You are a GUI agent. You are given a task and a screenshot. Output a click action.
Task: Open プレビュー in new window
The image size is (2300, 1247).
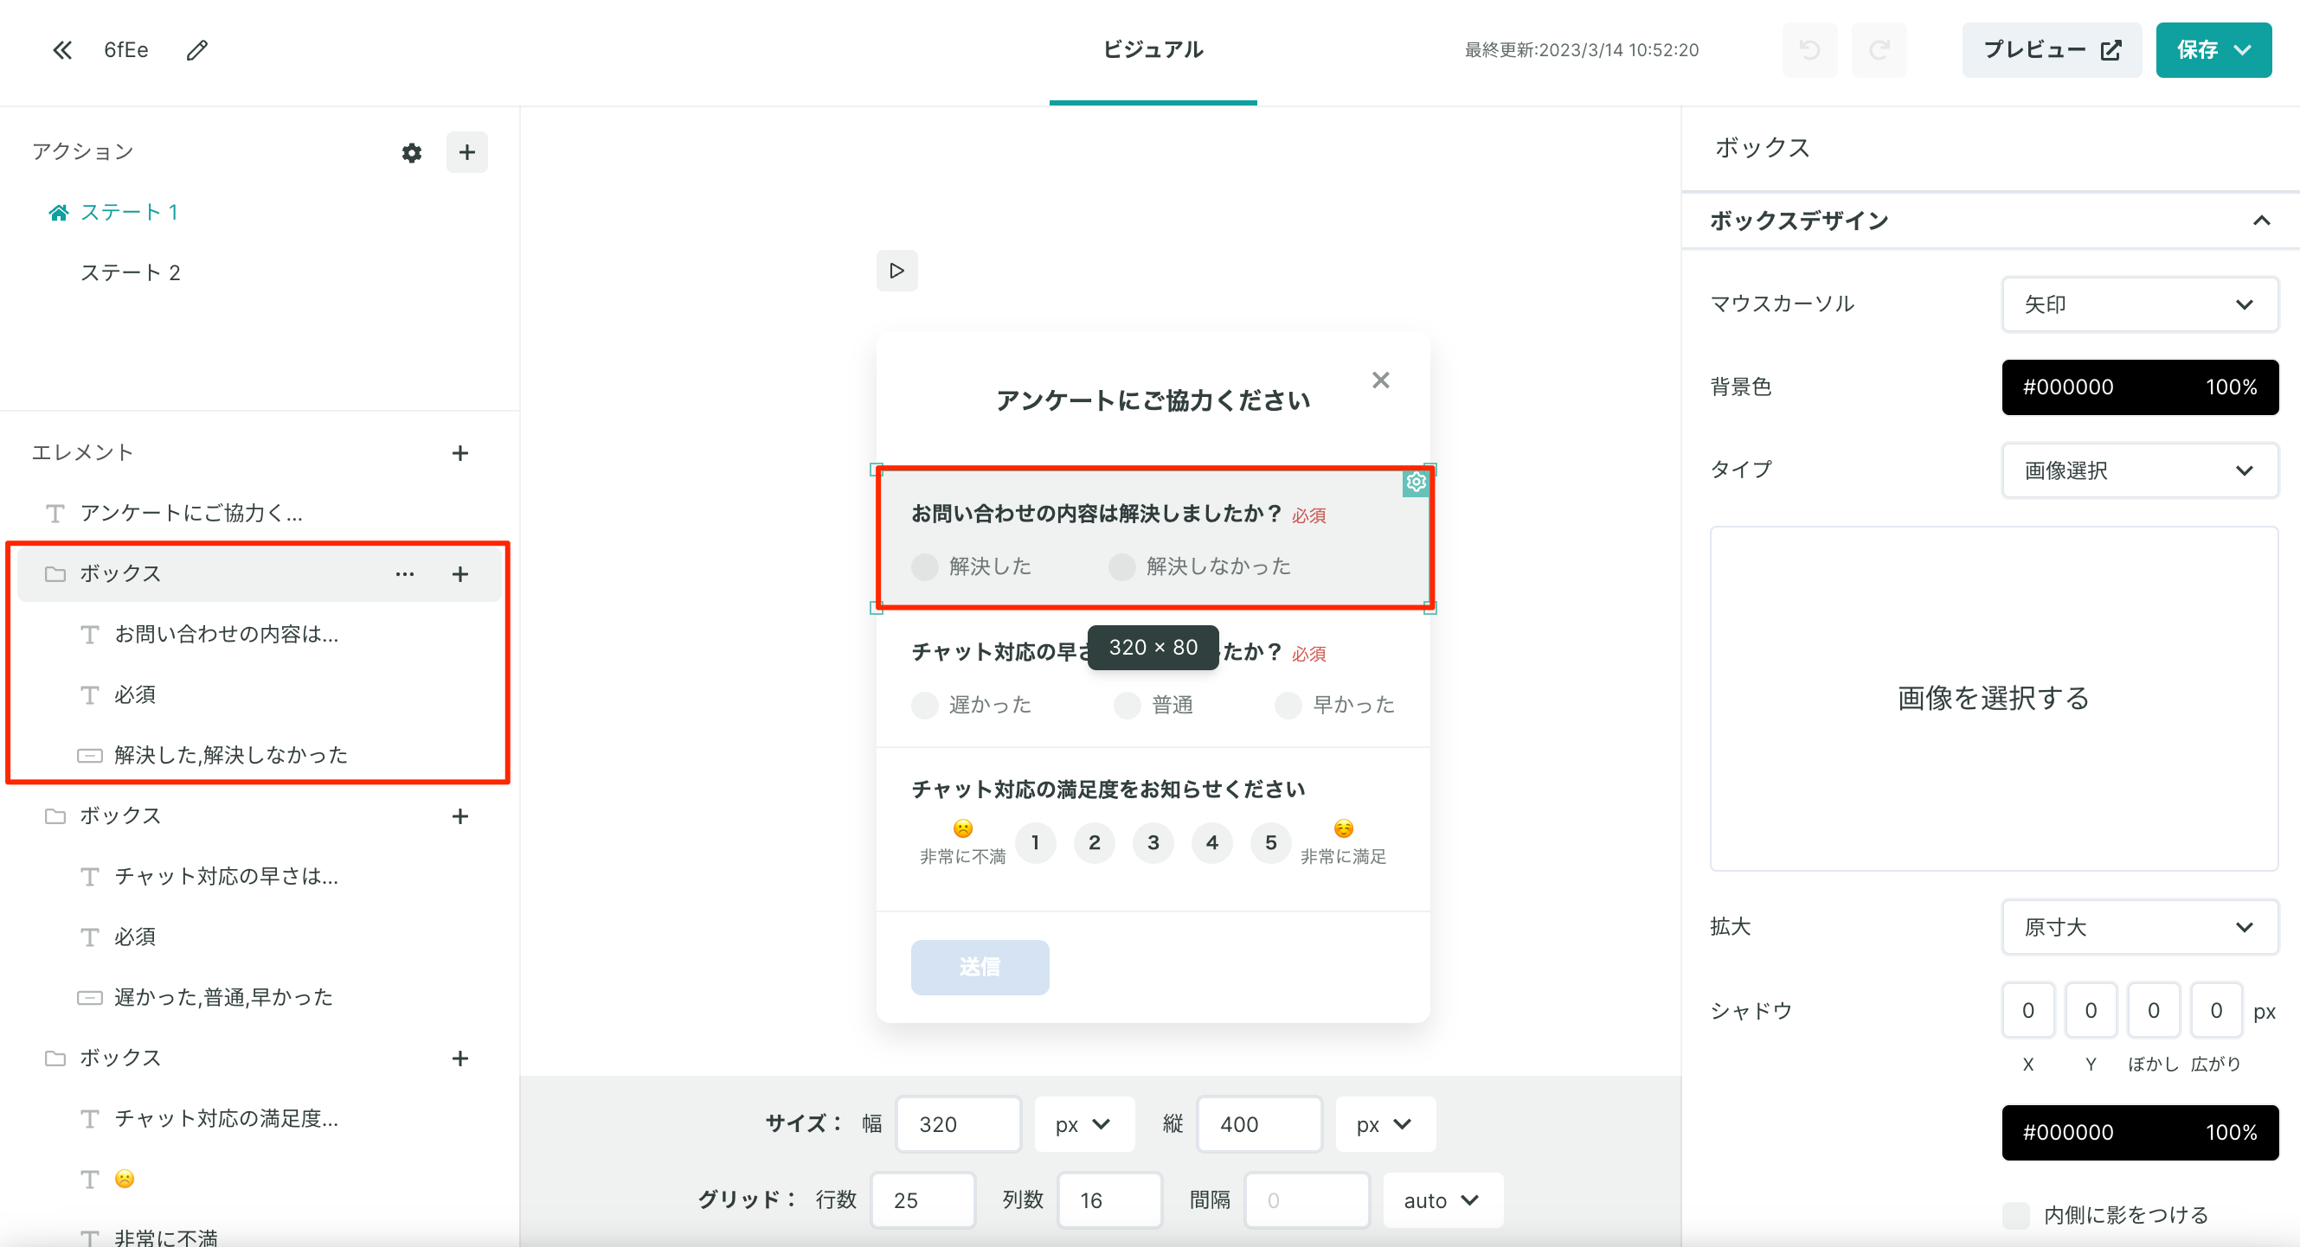pyautogui.click(x=2051, y=50)
